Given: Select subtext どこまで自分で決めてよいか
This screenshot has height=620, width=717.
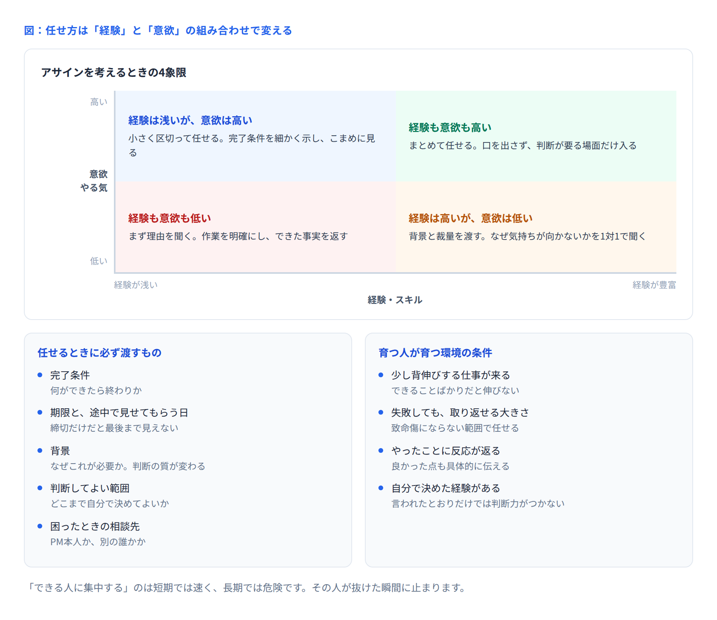Looking at the screenshot, I should [110, 503].
